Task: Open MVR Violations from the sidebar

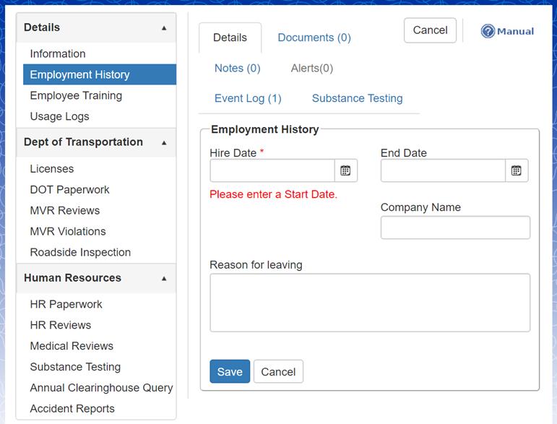Action: [68, 231]
